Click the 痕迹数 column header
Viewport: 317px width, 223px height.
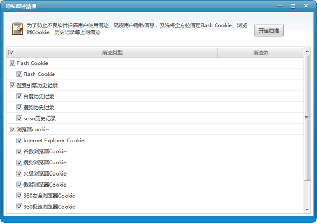(260, 53)
